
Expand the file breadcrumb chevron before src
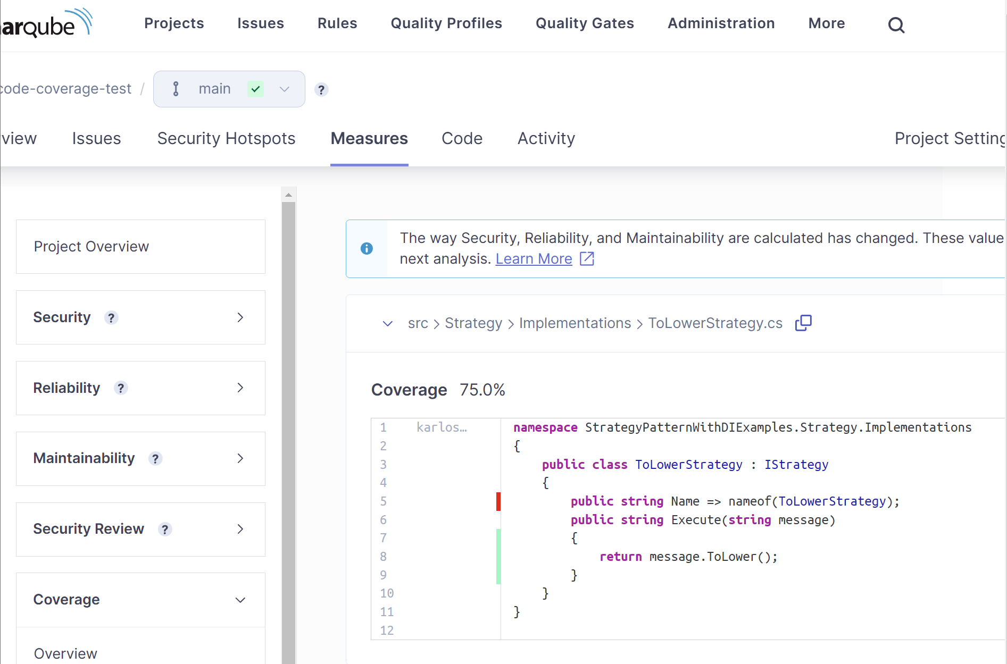pos(387,323)
